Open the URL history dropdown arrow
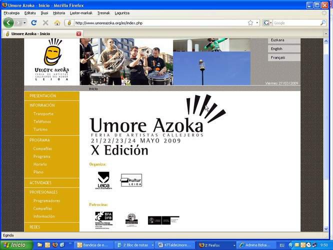The image size is (333, 250). (257, 22)
